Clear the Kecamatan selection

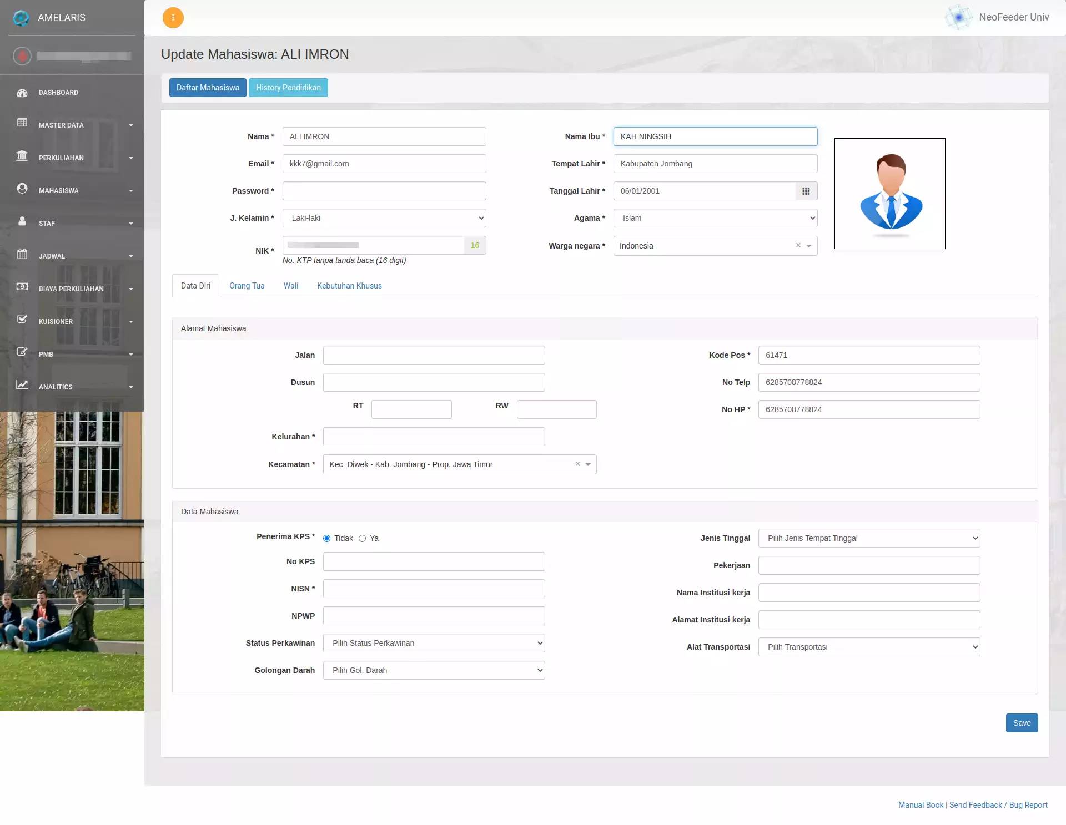point(577,464)
